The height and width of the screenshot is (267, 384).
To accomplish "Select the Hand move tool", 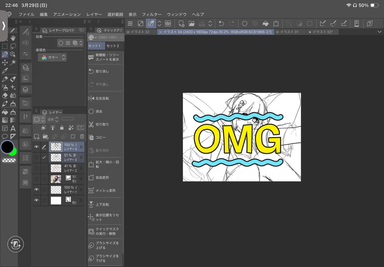I will 13,38.
